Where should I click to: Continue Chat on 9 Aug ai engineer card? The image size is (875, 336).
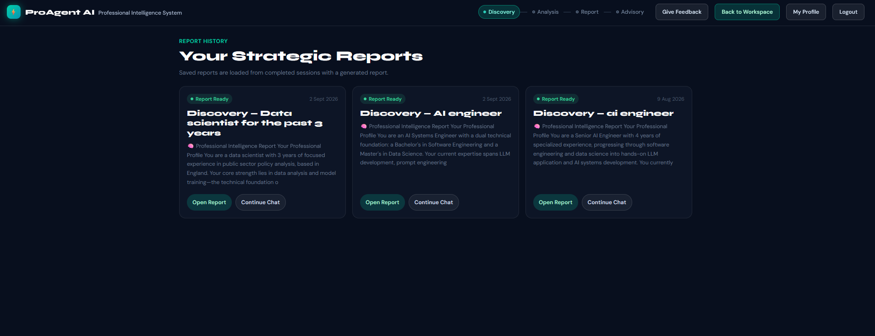click(607, 202)
